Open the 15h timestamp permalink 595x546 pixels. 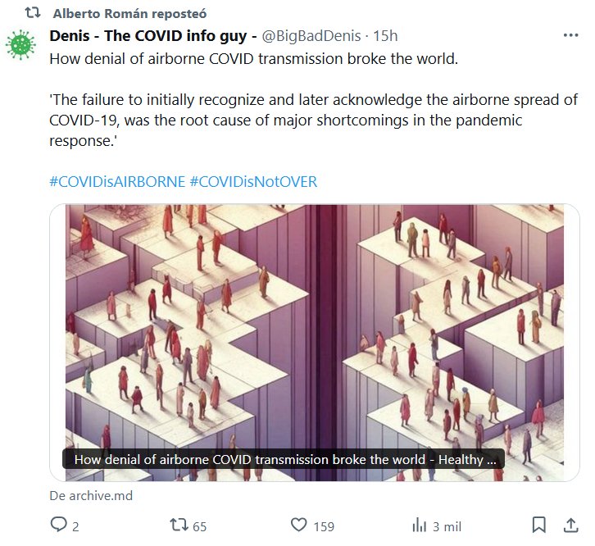[385, 36]
